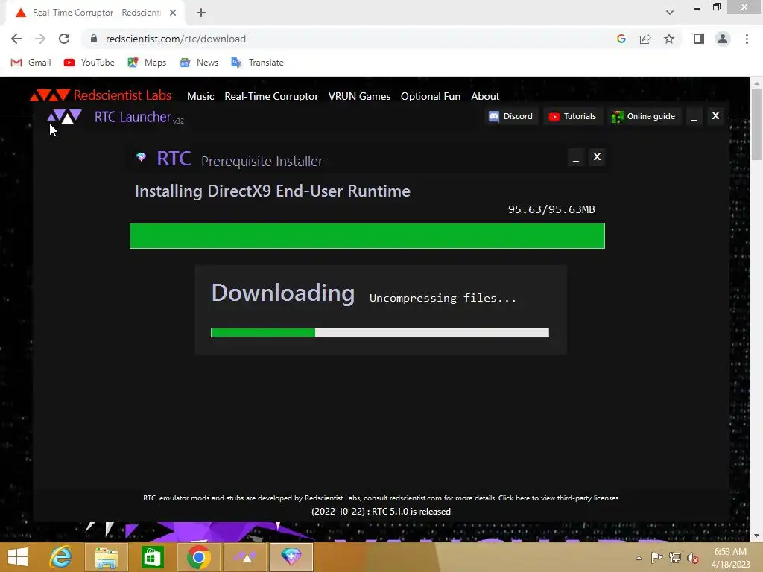763x572 pixels.
Task: Toggle Chrome side panel
Action: click(x=699, y=39)
